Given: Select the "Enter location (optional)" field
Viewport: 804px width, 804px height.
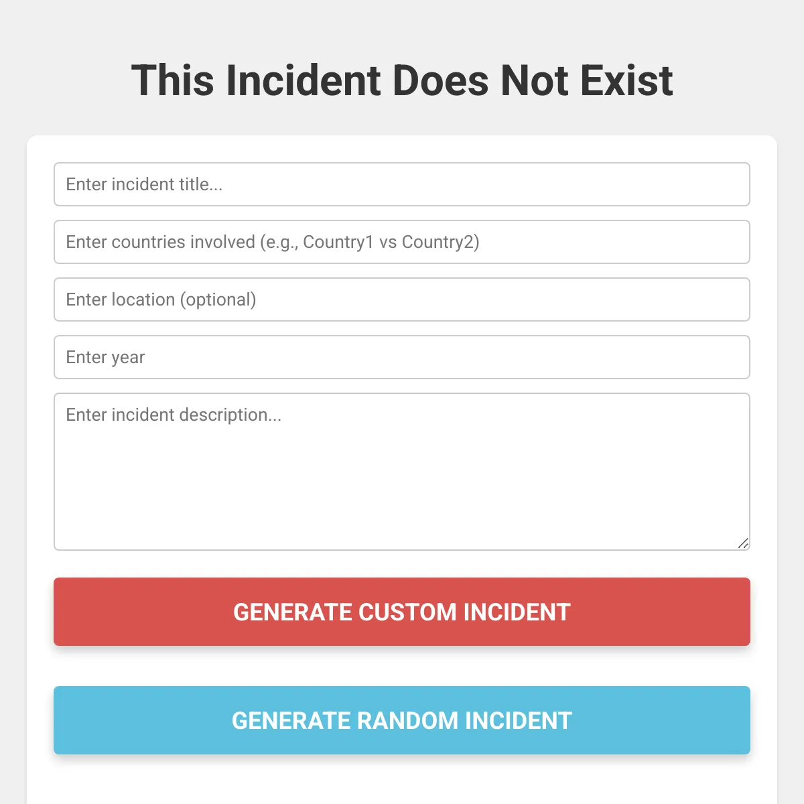Looking at the screenshot, I should [x=402, y=299].
